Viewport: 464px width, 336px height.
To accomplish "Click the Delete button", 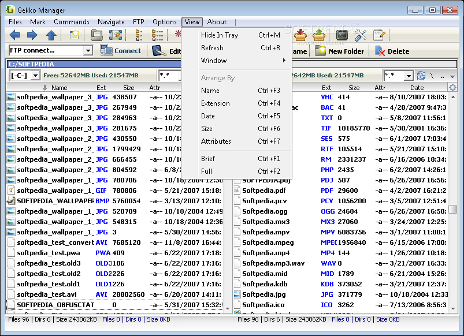I will (392, 51).
